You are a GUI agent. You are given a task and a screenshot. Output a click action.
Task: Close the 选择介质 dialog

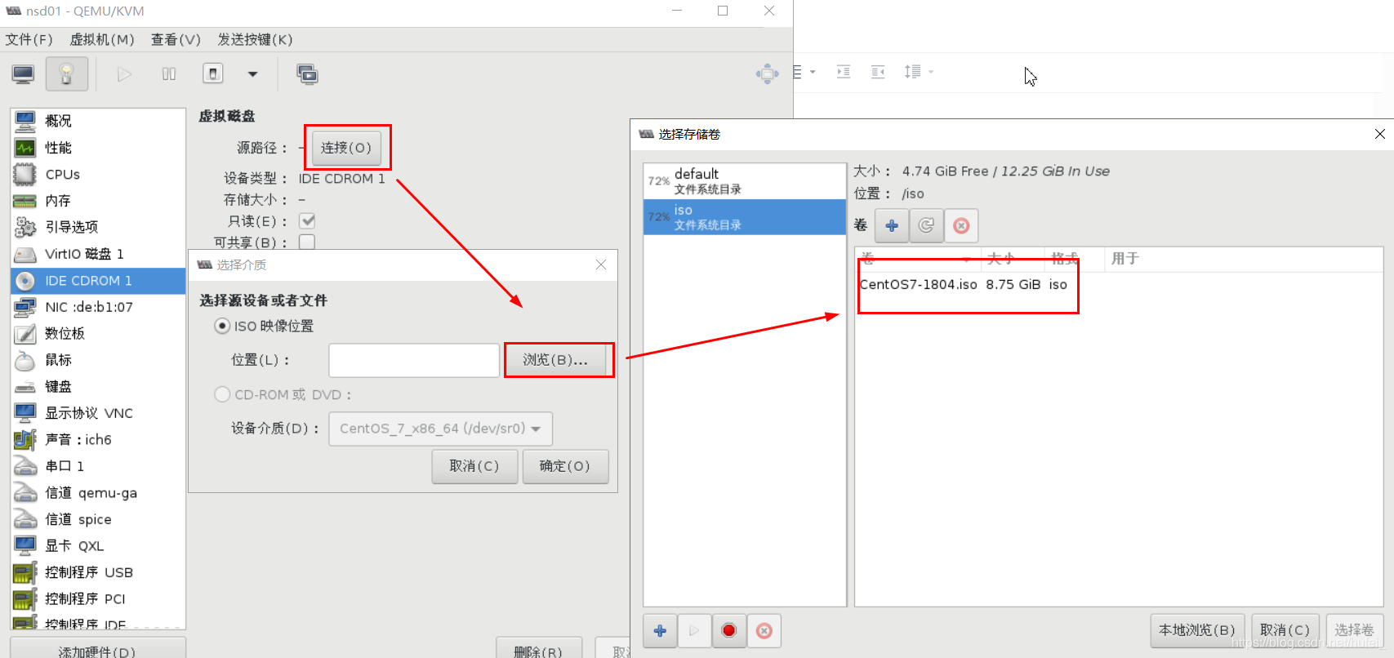click(601, 265)
